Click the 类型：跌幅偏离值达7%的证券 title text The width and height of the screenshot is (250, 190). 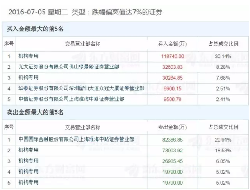click(x=117, y=12)
